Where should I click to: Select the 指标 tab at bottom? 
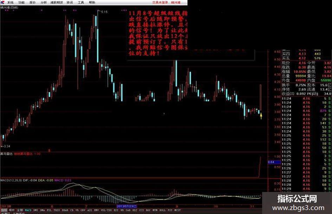[x=4, y=210]
